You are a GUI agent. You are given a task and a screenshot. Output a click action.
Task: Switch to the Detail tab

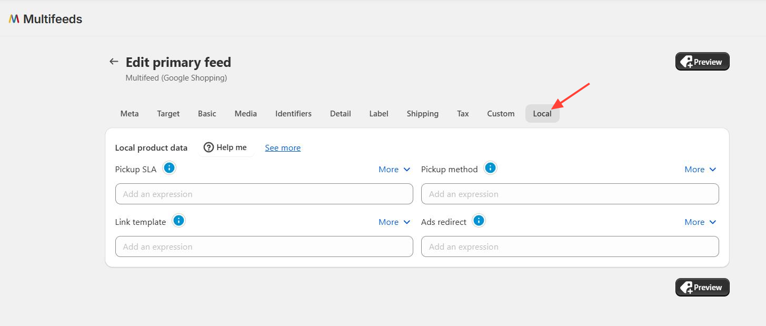pos(341,114)
